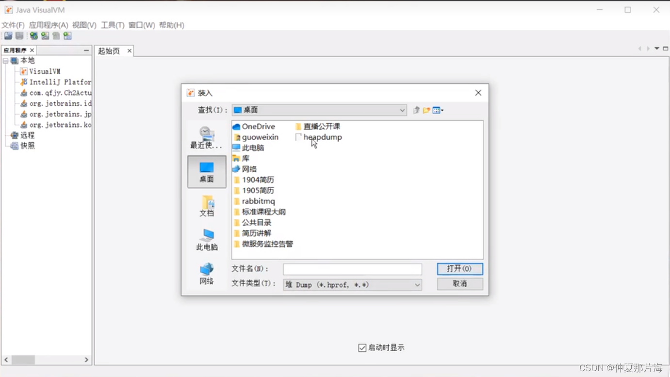The width and height of the screenshot is (670, 377).
Task: Click the greyed Save toolbar icon
Action: (19, 36)
